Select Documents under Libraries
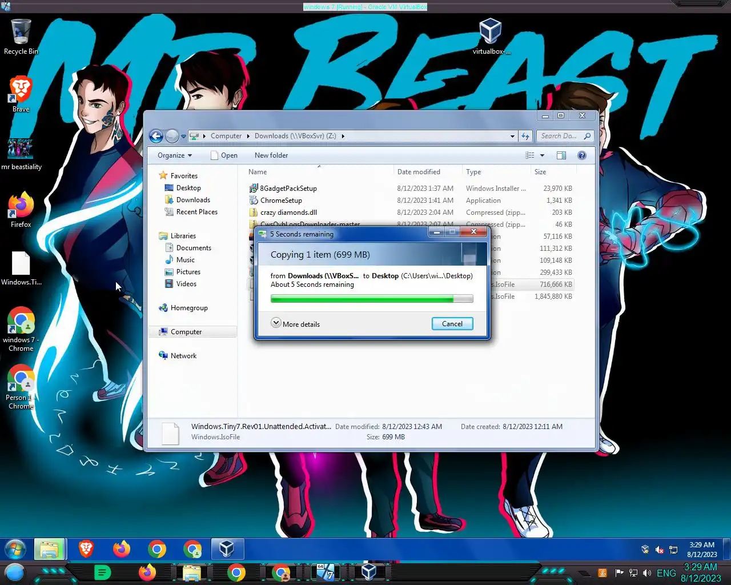Screen dimensions: 731x585 coord(194,248)
